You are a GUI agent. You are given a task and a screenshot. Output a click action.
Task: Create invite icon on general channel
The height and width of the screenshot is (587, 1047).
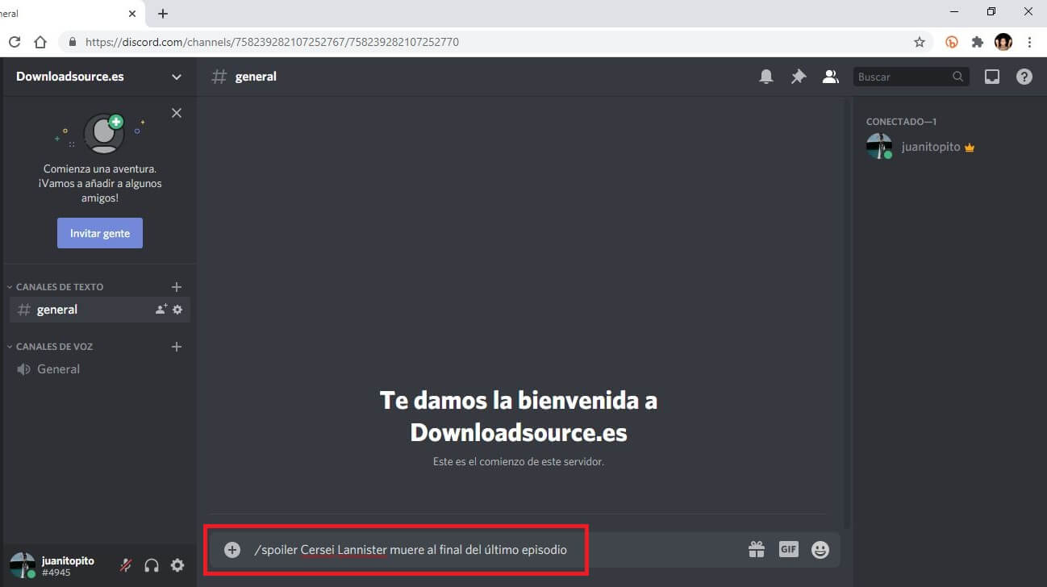click(x=161, y=310)
